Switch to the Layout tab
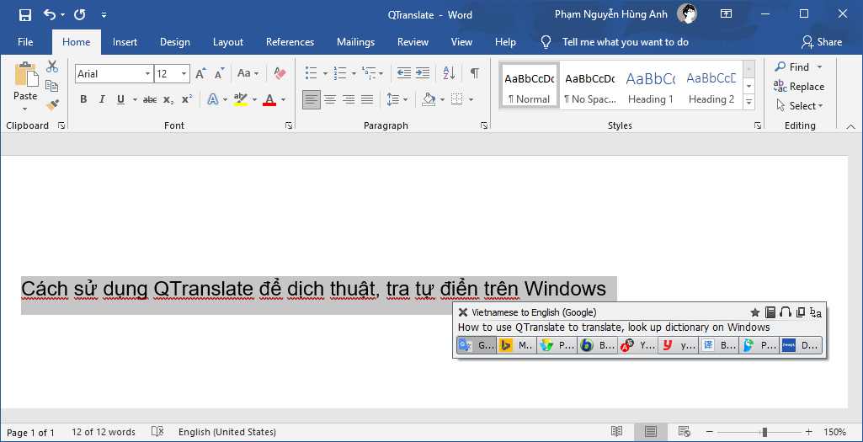 pos(228,42)
